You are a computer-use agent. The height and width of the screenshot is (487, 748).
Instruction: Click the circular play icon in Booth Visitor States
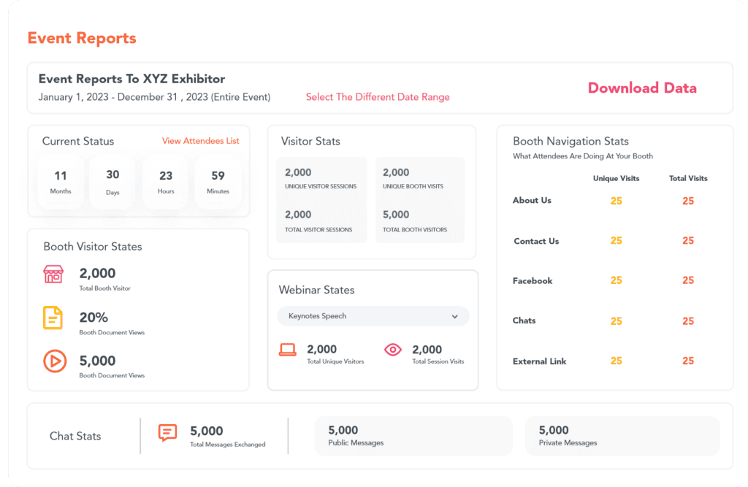click(54, 361)
